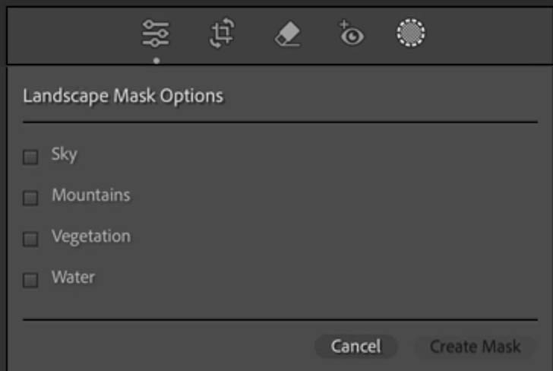Screen dimensions: 553x371
Task: Click the active indicator dot below Edit icon
Action: [x=156, y=61]
